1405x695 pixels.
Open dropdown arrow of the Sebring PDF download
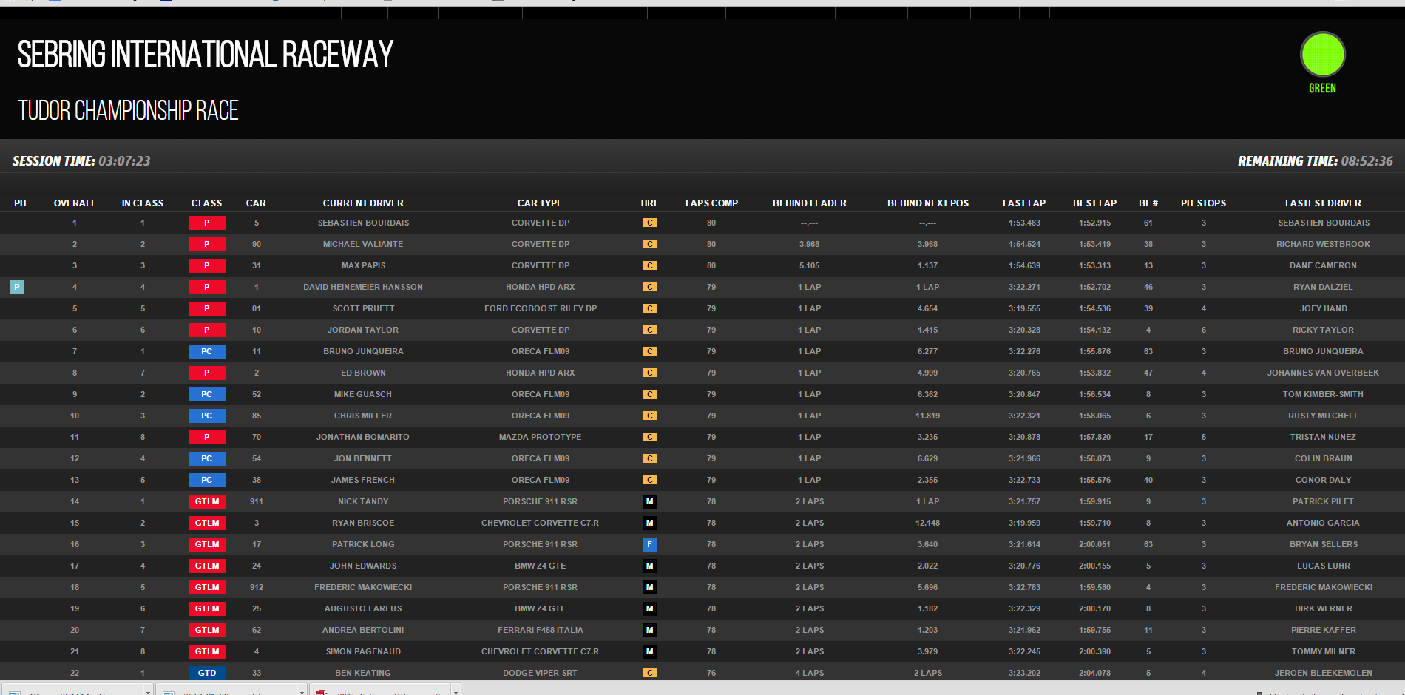[456, 691]
